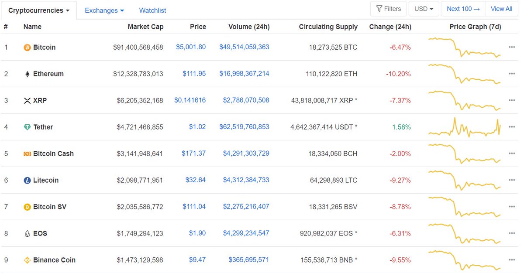
Task: Open Tether's 7-day price graph
Action: [x=465, y=127]
